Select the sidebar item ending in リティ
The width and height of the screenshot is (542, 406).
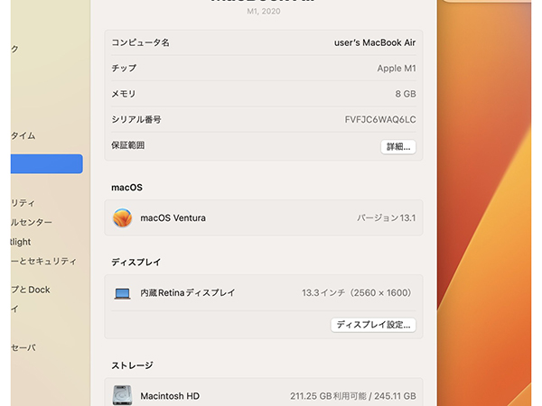[x=23, y=203]
